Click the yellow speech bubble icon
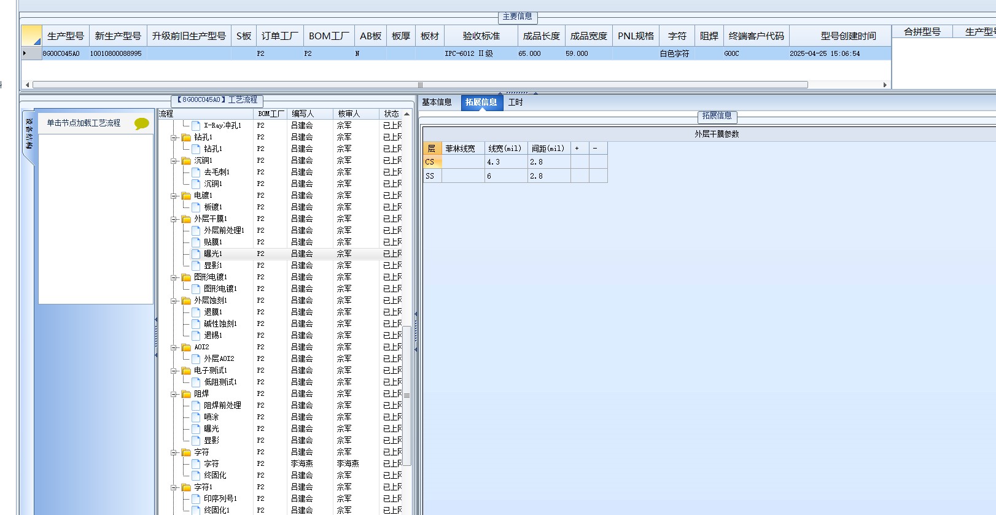This screenshot has height=515, width=996. coord(142,123)
